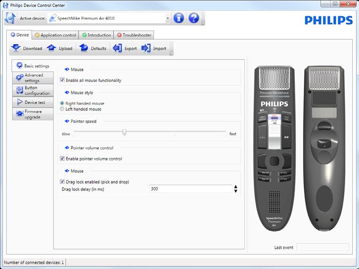
Task: Click the Philips Device Control Center title icon
Action: click(5, 5)
